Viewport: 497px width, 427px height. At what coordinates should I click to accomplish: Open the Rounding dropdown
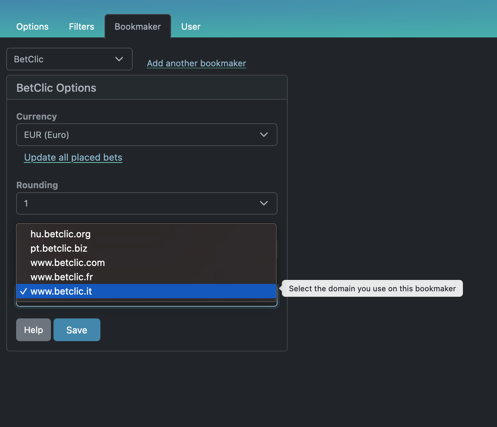(x=147, y=203)
